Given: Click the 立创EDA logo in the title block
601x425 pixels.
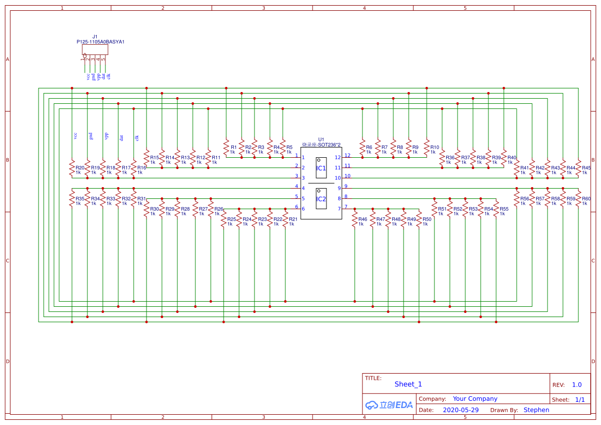Looking at the screenshot, I should click(389, 404).
